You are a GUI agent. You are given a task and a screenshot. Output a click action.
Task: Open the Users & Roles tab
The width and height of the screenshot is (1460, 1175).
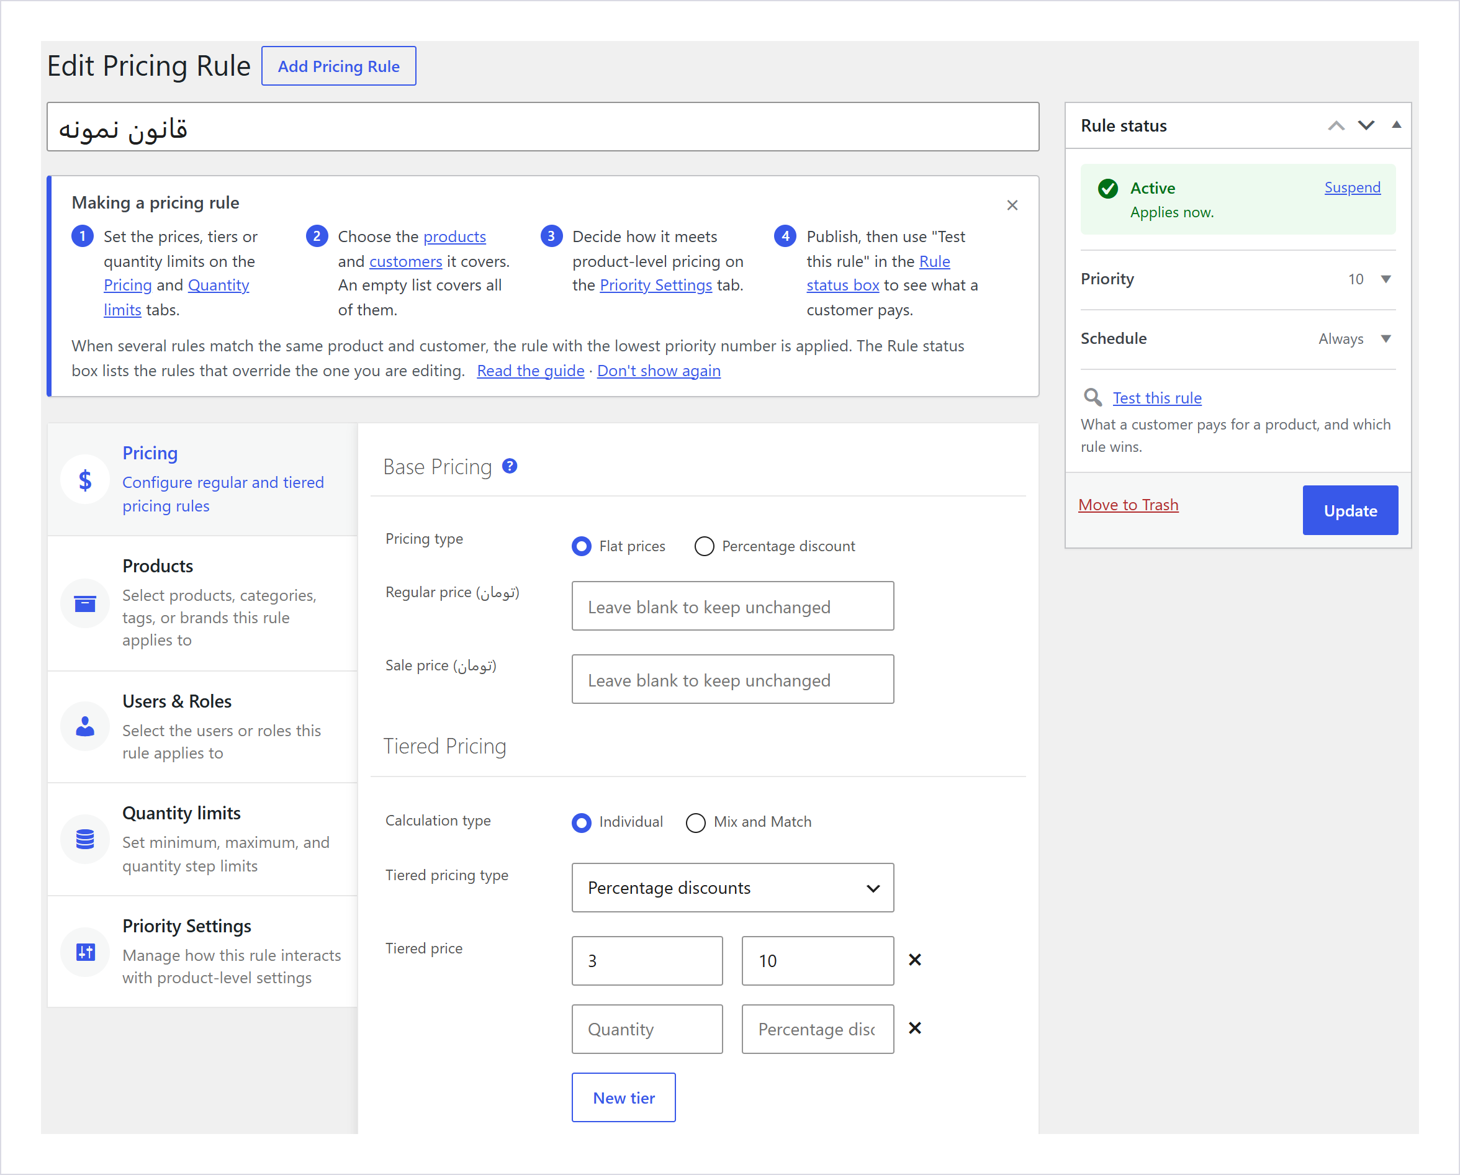202,727
